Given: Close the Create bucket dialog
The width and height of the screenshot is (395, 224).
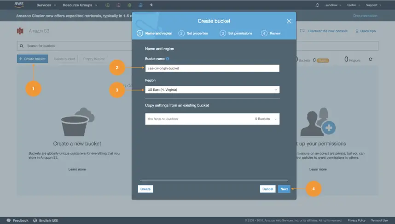Looking at the screenshot, I should [x=289, y=21].
